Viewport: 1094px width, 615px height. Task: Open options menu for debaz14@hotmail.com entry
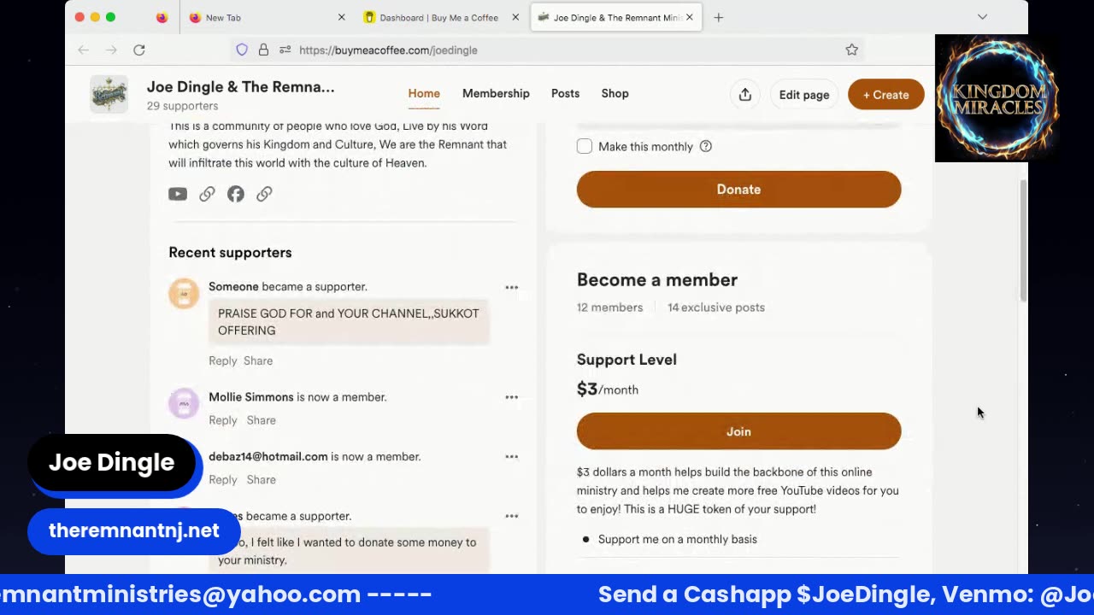[511, 456]
